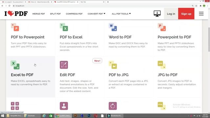Open the PDF to Powerpoint icon
The image size is (210, 118).
(x=15, y=27)
